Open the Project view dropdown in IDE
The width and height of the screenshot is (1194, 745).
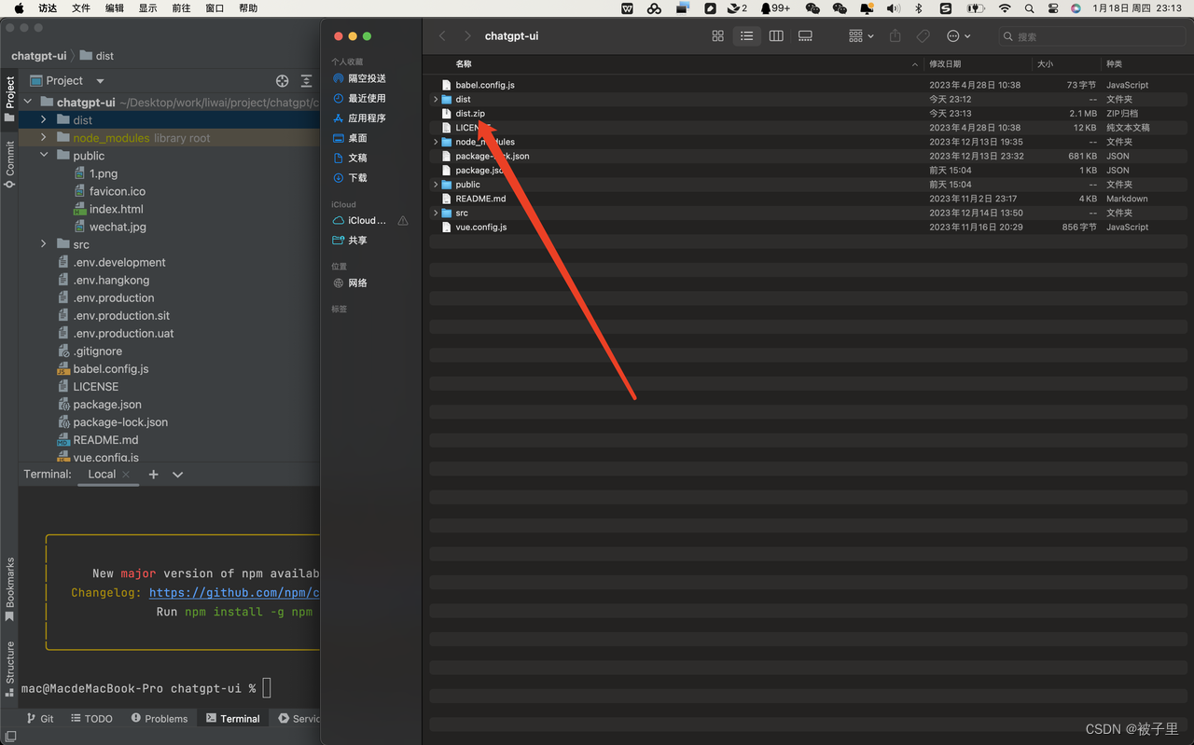tap(68, 80)
